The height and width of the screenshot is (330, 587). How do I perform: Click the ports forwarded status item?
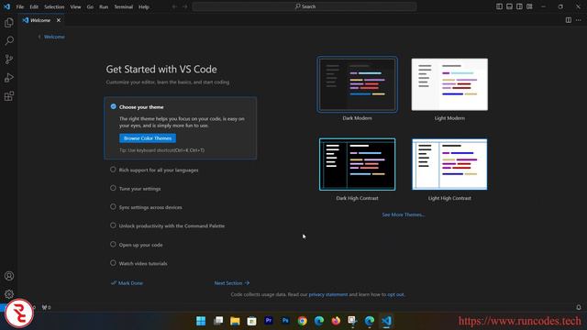point(47,307)
